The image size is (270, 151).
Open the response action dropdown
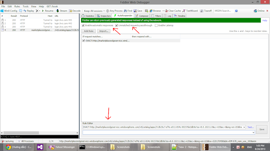tap(253, 133)
